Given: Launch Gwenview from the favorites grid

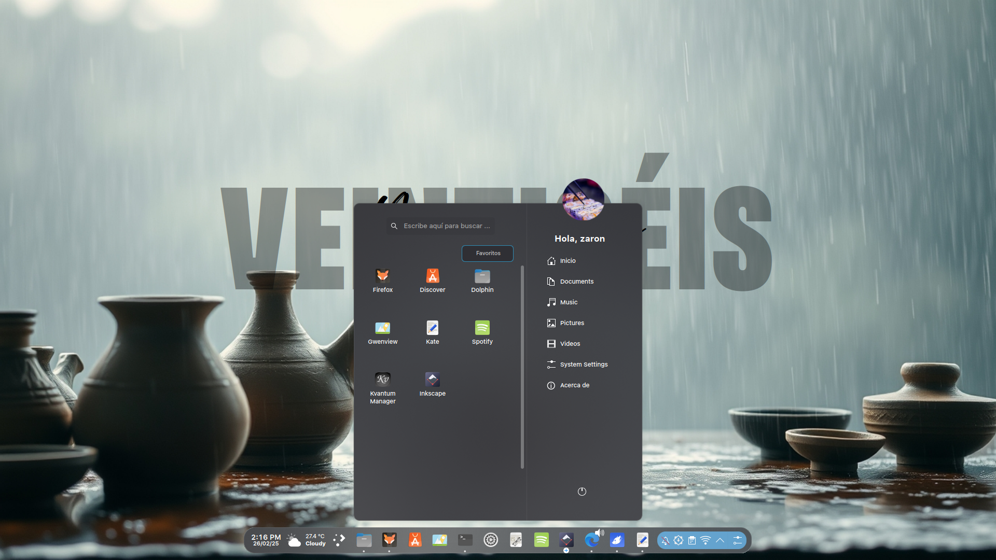Looking at the screenshot, I should [382, 332].
